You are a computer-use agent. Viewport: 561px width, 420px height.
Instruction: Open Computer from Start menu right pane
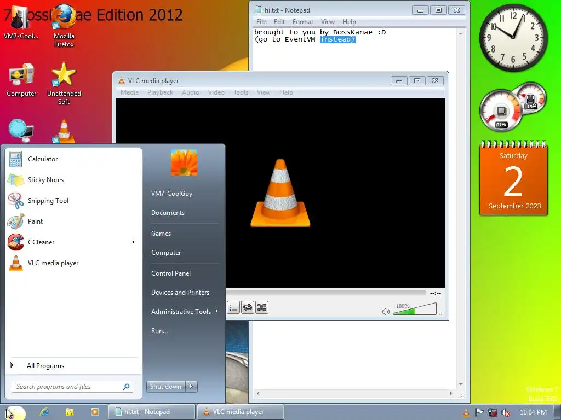tap(166, 253)
